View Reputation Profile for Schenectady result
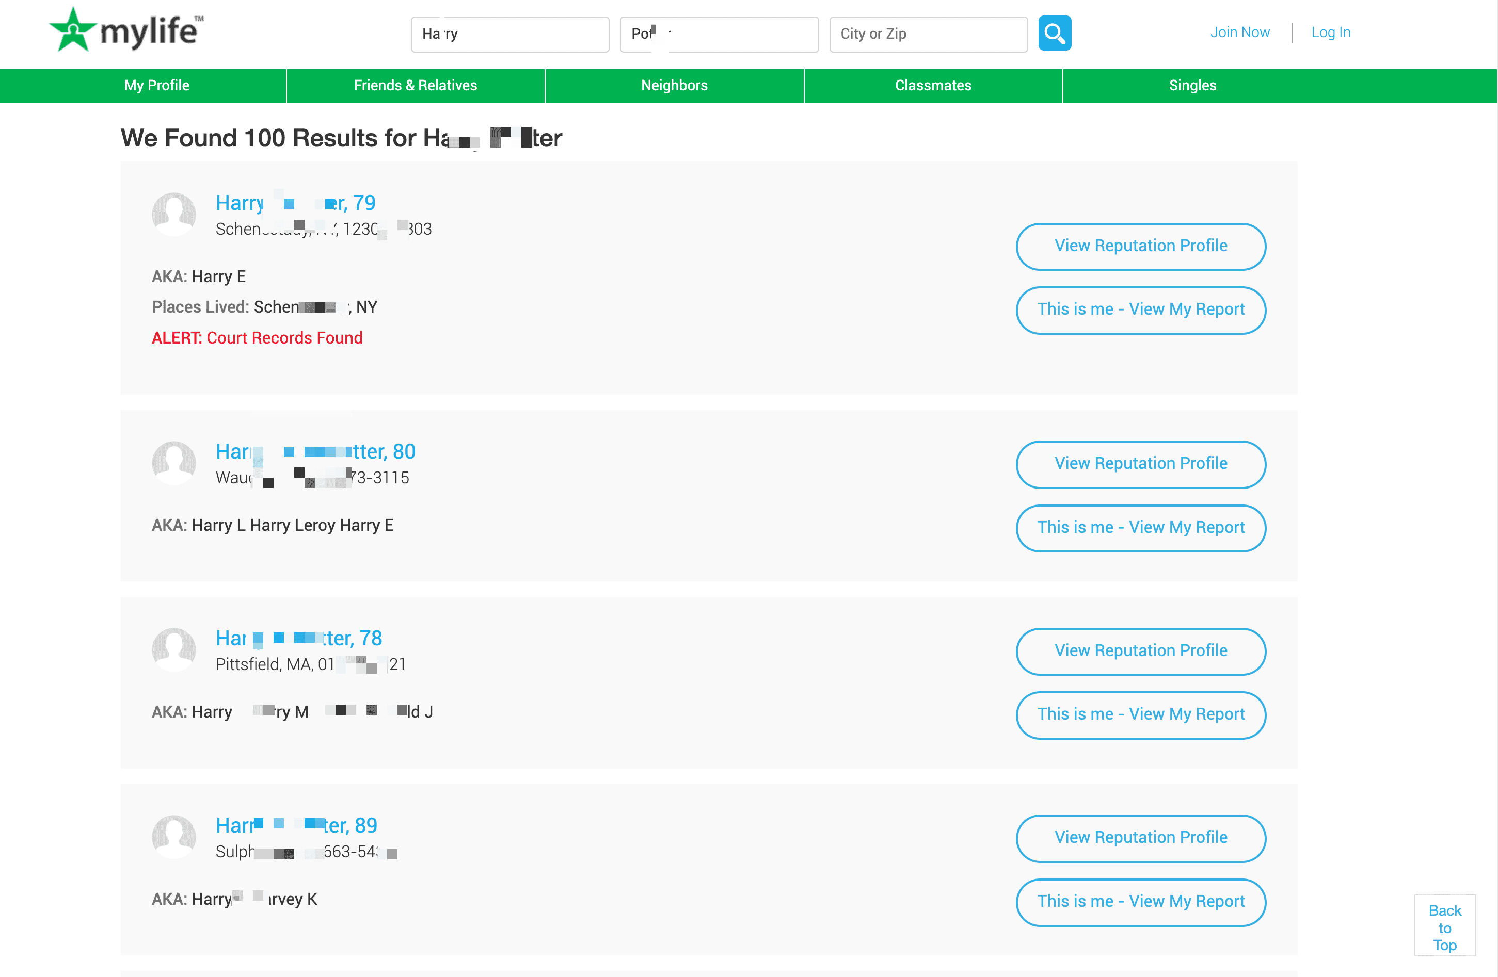 coord(1140,246)
